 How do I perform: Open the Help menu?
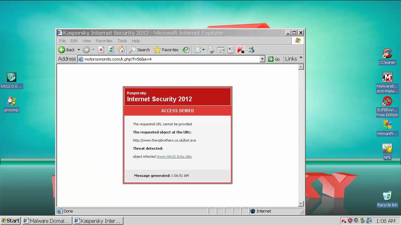click(136, 41)
